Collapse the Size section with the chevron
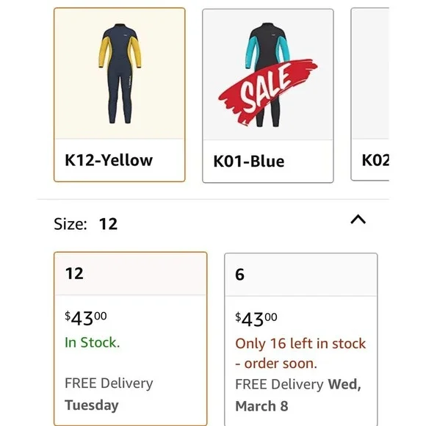This screenshot has height=426, width=426. point(358,220)
